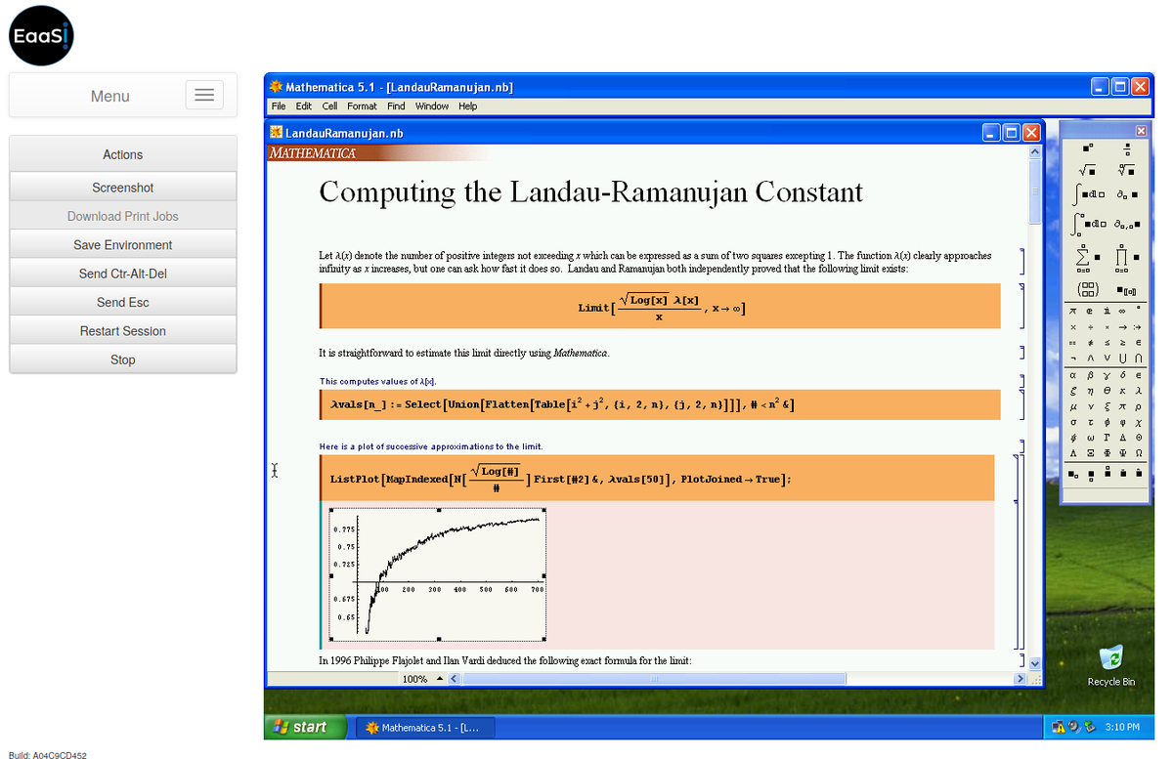
Task: Insert the division sign from palette
Action: [1090, 327]
